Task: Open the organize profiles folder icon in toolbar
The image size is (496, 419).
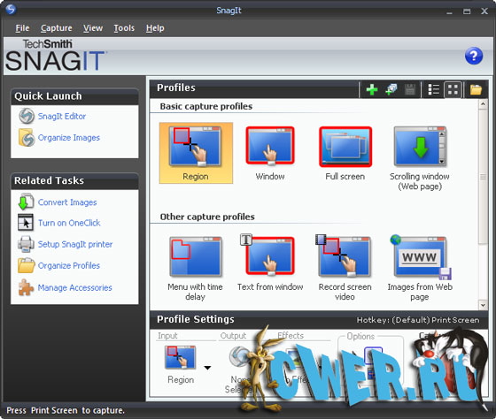Action: 476,90
